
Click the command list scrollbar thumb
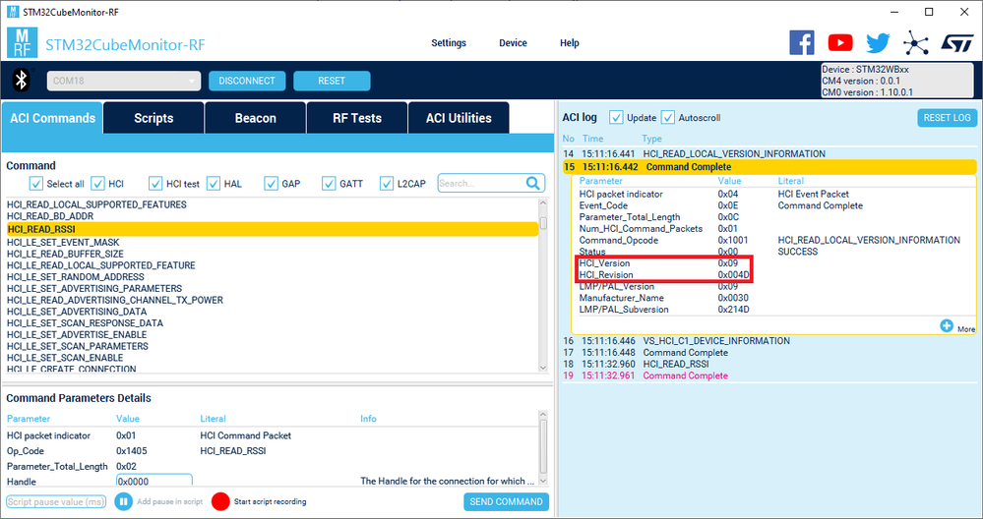pos(543,223)
